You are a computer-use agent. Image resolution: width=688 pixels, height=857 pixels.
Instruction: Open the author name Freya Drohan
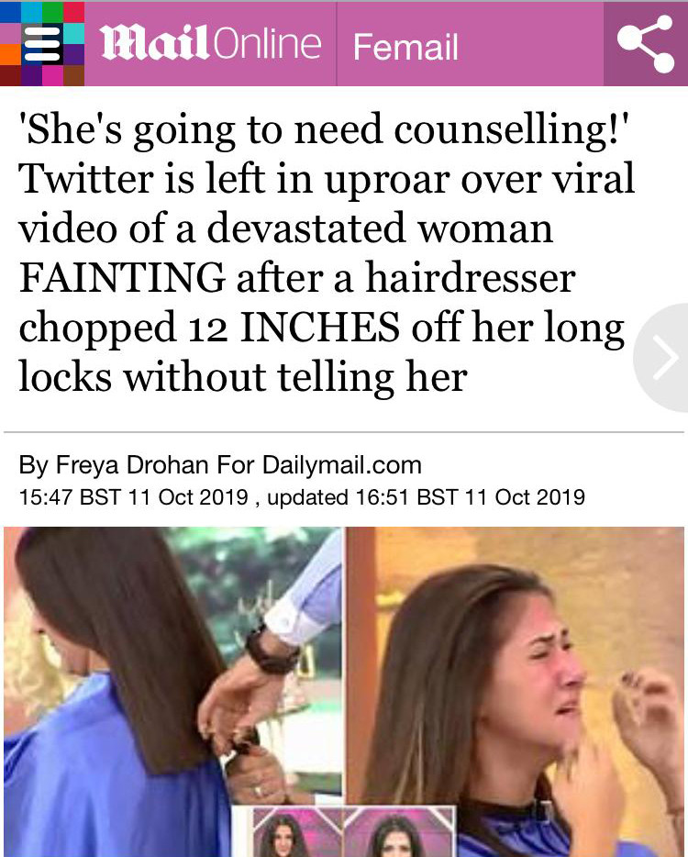132,465
